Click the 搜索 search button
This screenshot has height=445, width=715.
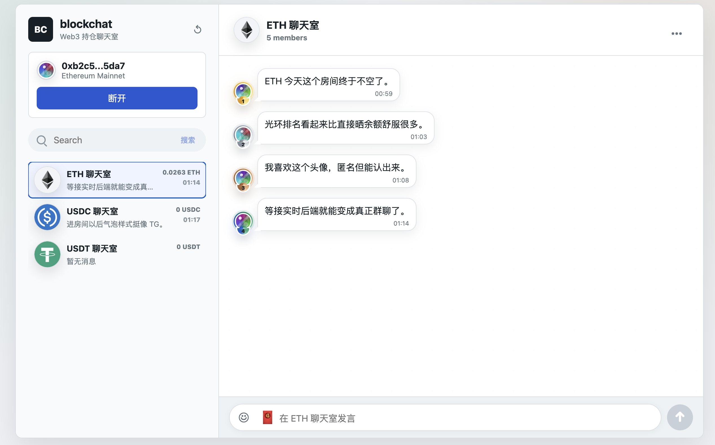click(188, 140)
